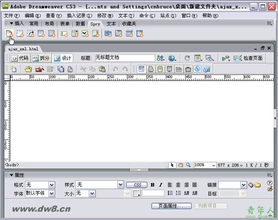Insert Spry XML Data Set icon
The image size is (278, 220).
pyautogui.click(x=9, y=33)
